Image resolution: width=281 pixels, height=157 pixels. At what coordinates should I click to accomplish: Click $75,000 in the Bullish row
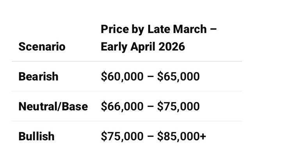click(x=122, y=136)
